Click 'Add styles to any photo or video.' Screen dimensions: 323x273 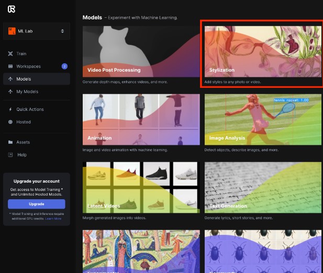[x=232, y=82]
